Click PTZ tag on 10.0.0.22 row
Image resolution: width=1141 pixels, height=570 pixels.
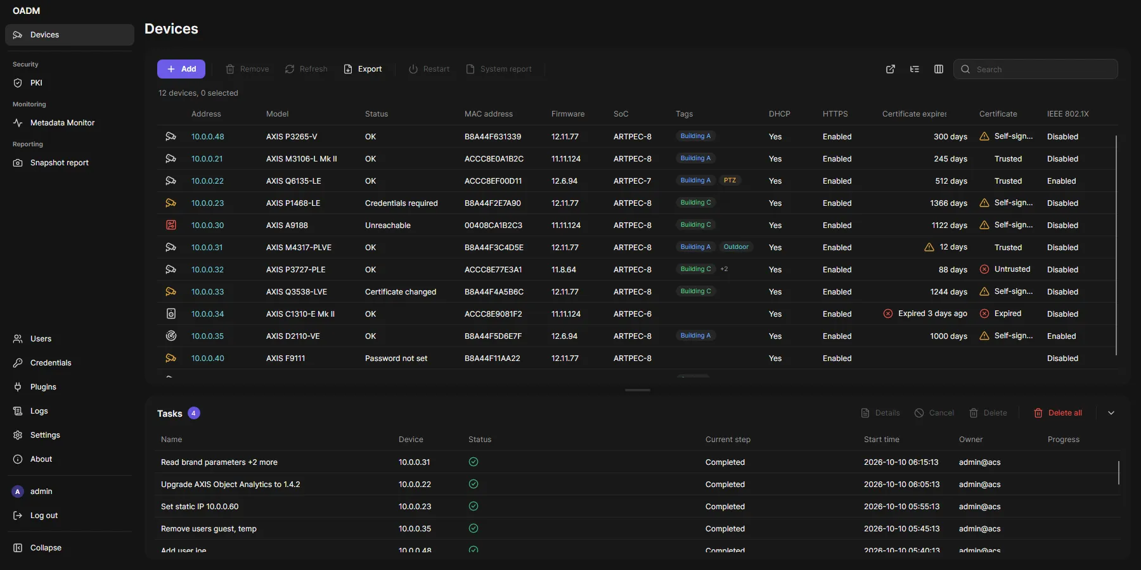[730, 180]
